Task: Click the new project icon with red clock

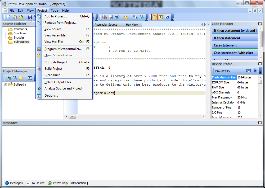Action: click(x=15, y=17)
